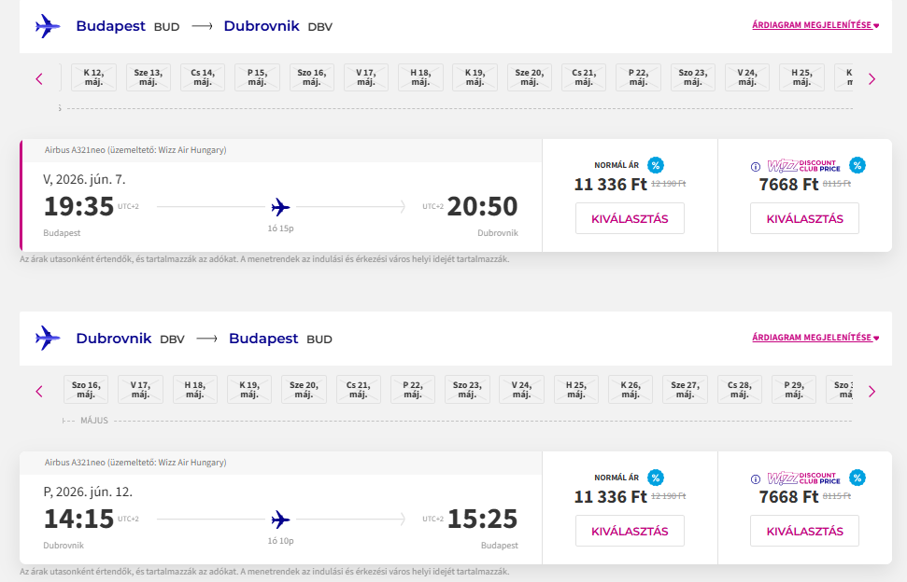The height and width of the screenshot is (582, 907).
Task: Click outbound normal price discount percent badge
Action: 656,165
